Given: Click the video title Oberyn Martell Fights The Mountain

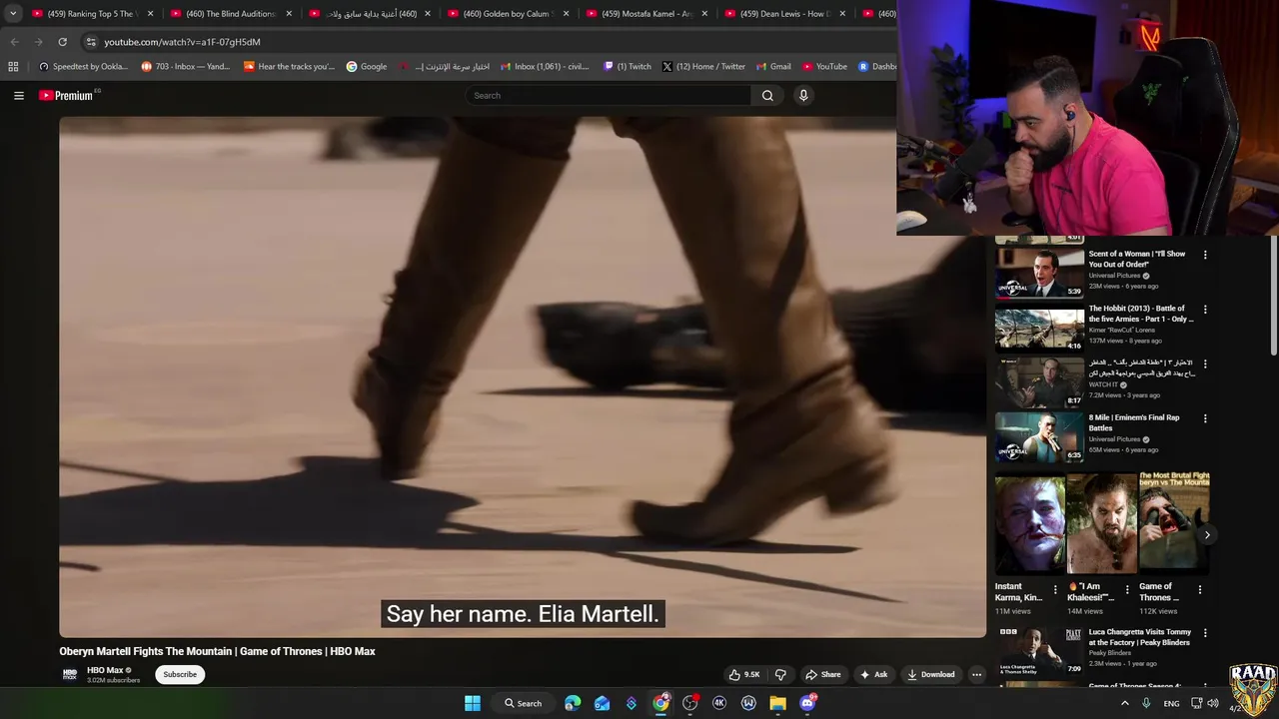Looking at the screenshot, I should pyautogui.click(x=217, y=651).
